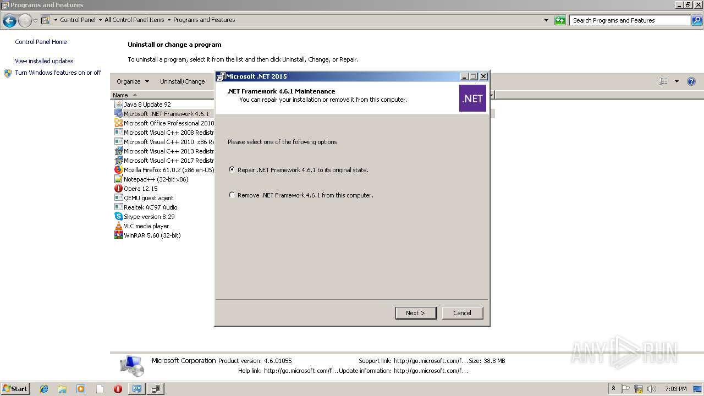Cancel the .NET maintenance dialog
The height and width of the screenshot is (396, 704).
tap(463, 313)
